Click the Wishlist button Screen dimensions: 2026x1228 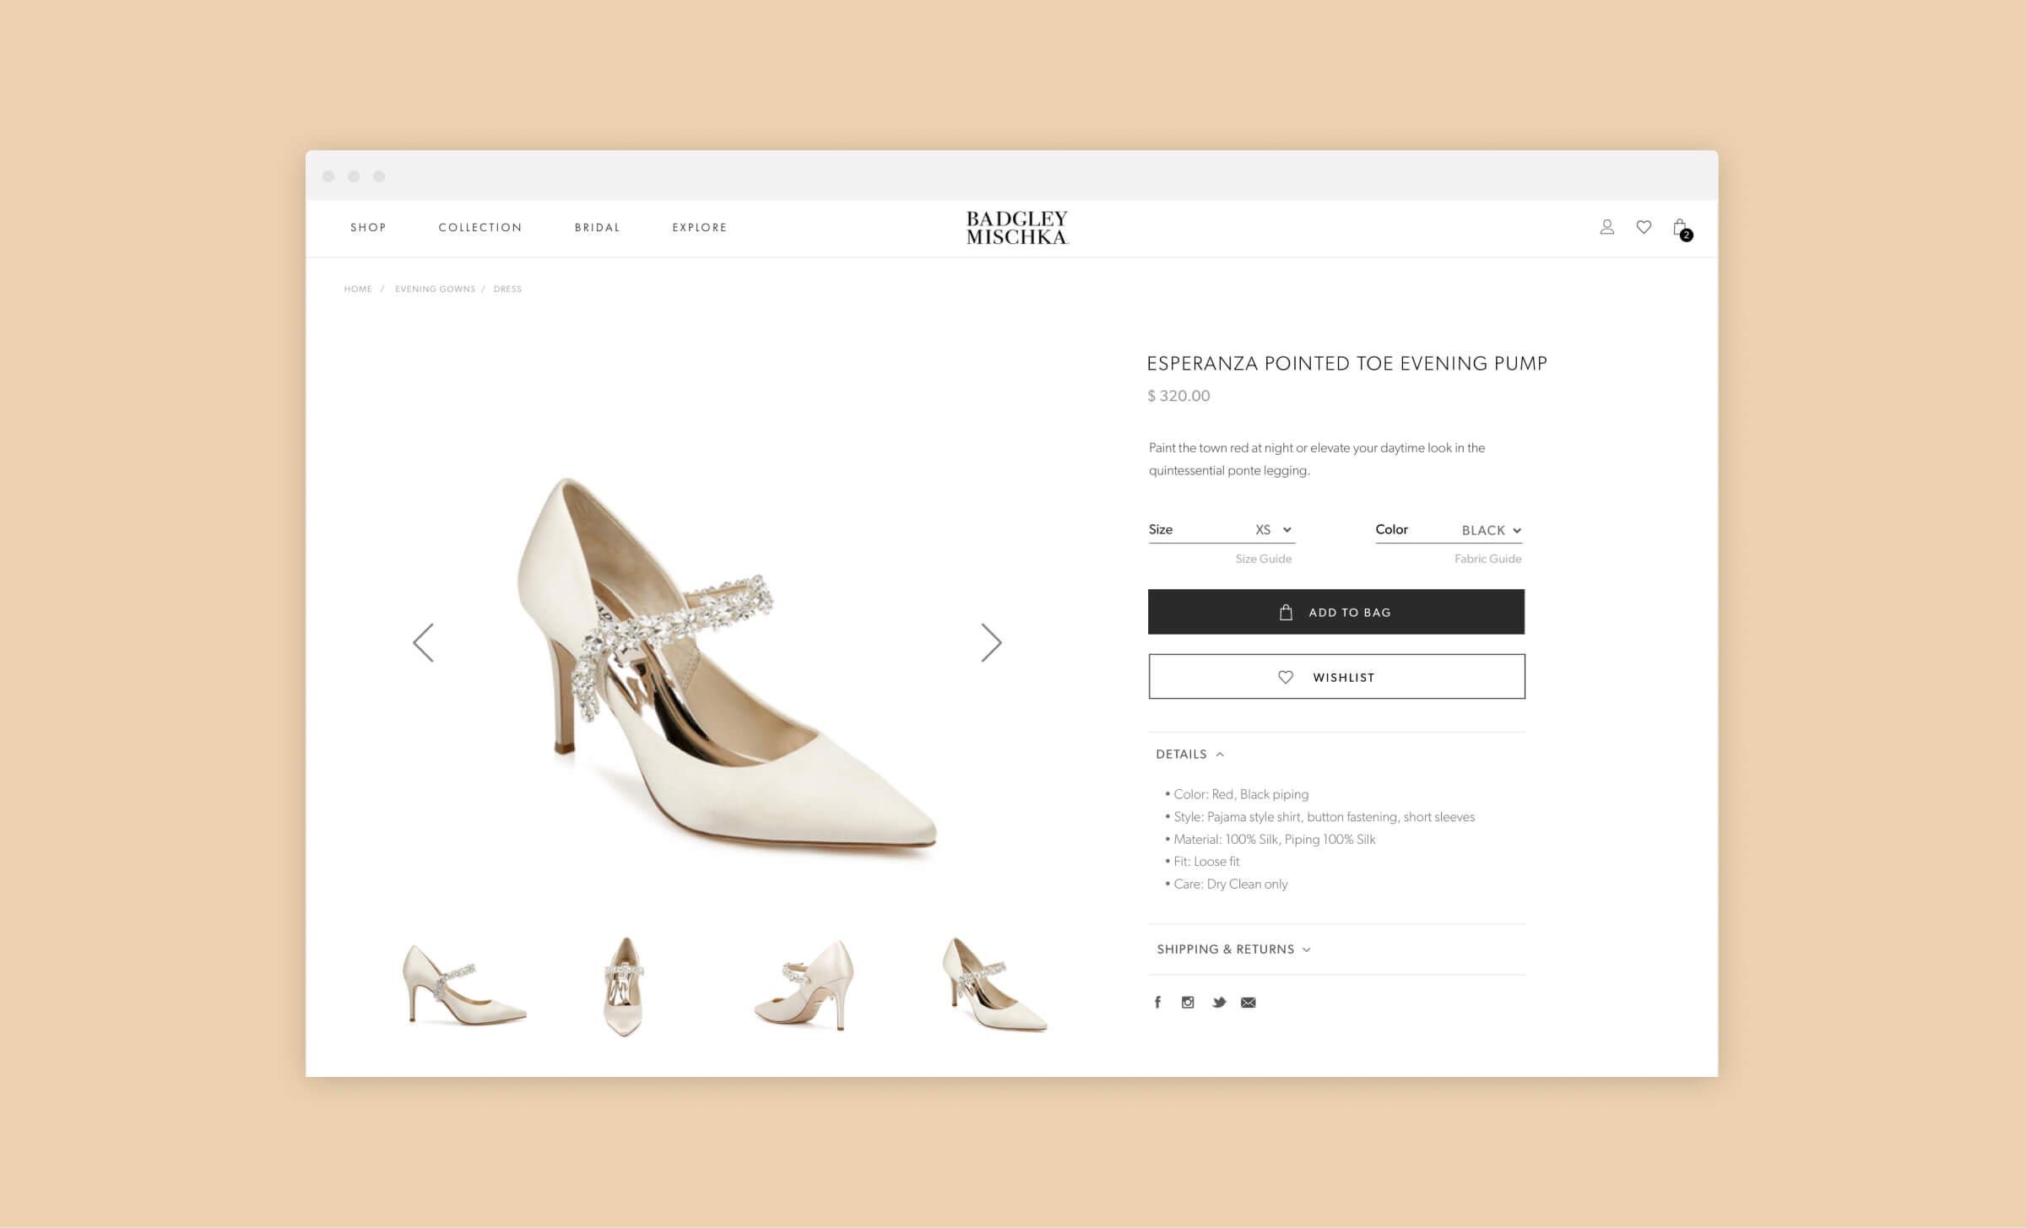tap(1335, 677)
